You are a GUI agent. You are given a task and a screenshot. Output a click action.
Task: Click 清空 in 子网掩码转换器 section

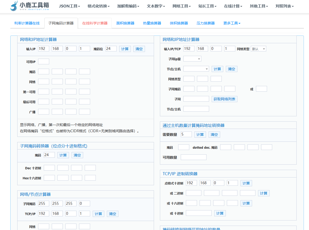77,155
